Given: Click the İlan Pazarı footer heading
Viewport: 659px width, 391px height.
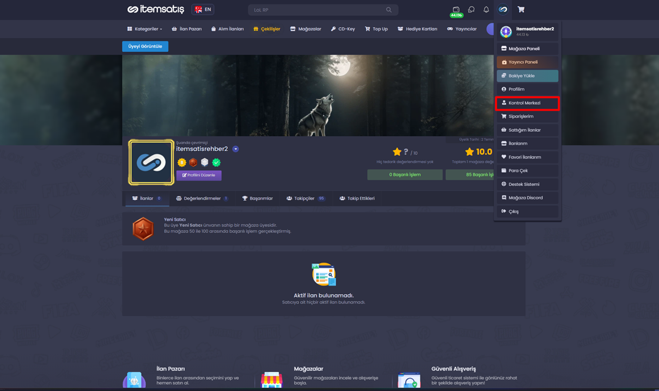Looking at the screenshot, I should pyautogui.click(x=170, y=369).
